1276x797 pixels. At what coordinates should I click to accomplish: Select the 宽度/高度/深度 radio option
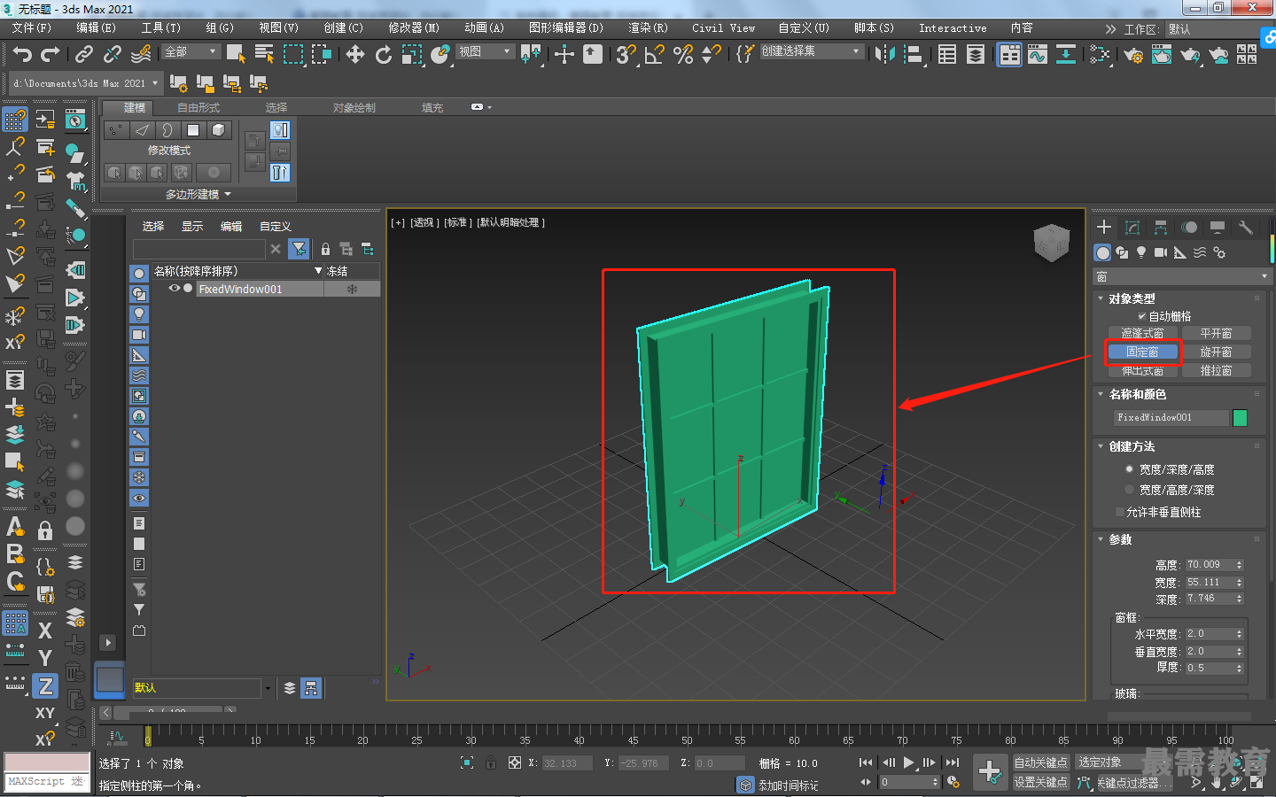pyautogui.click(x=1130, y=490)
